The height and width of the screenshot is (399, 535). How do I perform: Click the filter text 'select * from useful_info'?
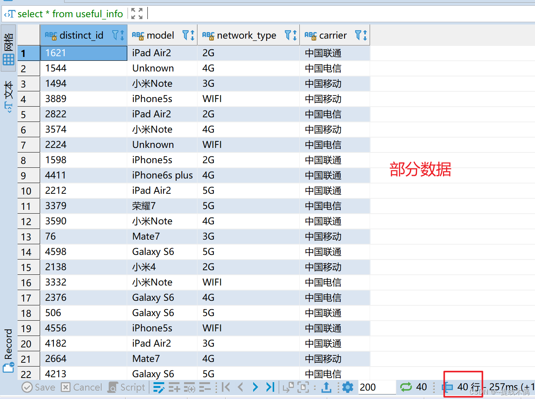(70, 14)
